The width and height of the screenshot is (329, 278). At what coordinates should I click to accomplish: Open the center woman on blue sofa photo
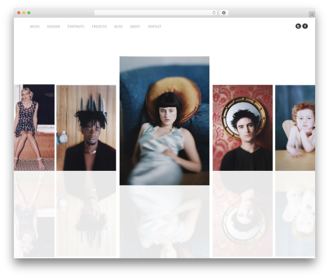tap(164, 121)
